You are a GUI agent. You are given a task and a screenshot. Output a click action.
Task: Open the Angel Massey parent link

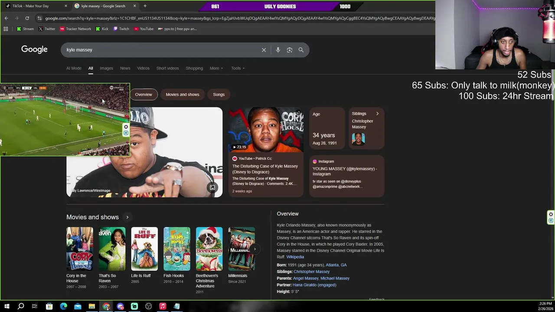coord(306,278)
